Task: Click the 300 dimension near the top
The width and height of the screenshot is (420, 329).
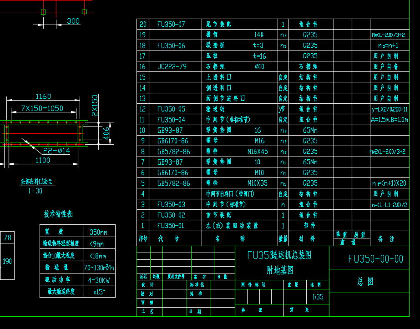Action: [x=73, y=21]
